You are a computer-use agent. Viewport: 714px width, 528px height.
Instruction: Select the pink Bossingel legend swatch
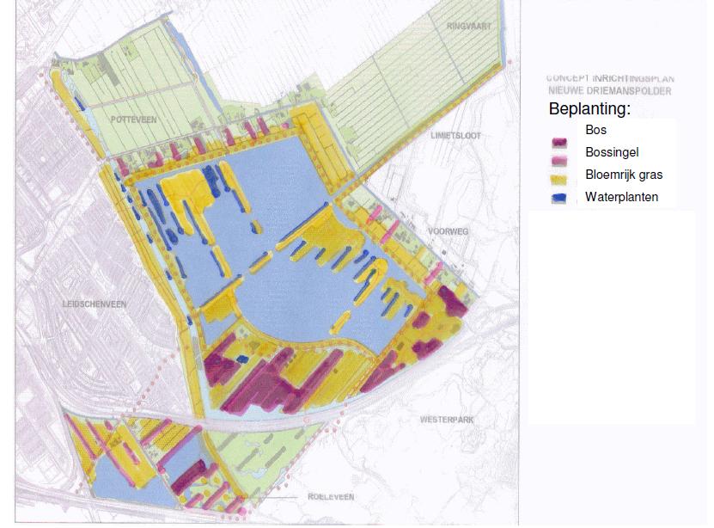pyautogui.click(x=559, y=162)
